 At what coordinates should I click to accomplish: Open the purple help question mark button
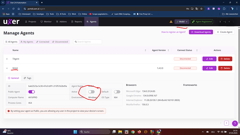pyautogui.click(x=235, y=123)
